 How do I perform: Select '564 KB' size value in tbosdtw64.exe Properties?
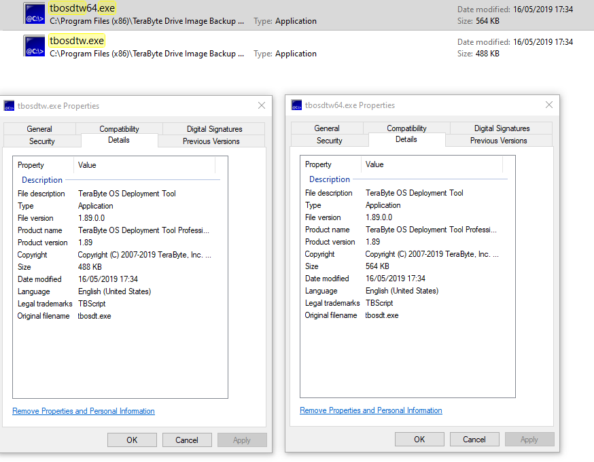[377, 266]
